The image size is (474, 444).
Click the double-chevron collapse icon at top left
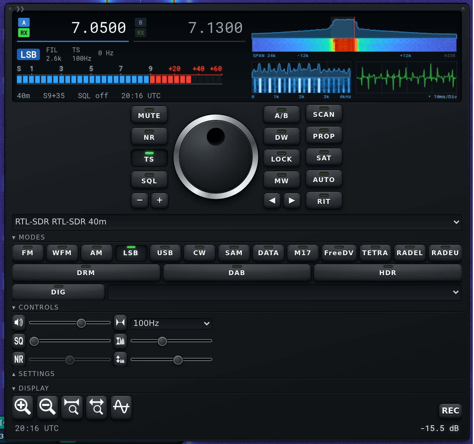[x=20, y=9]
